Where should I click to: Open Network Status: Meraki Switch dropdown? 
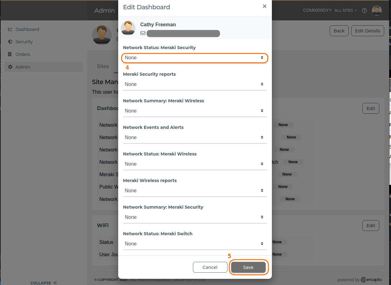[x=195, y=244]
